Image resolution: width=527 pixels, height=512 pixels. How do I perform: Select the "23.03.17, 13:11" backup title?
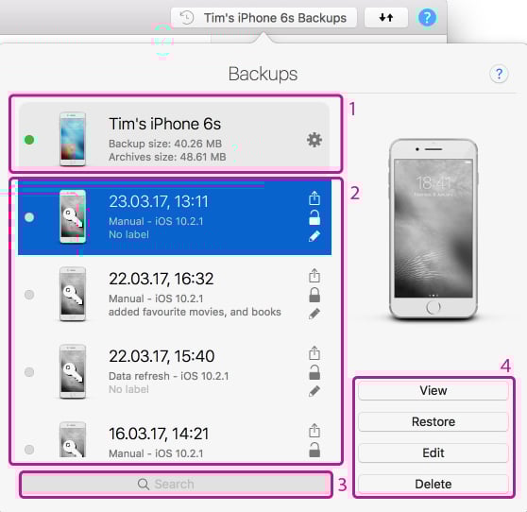[159, 201]
